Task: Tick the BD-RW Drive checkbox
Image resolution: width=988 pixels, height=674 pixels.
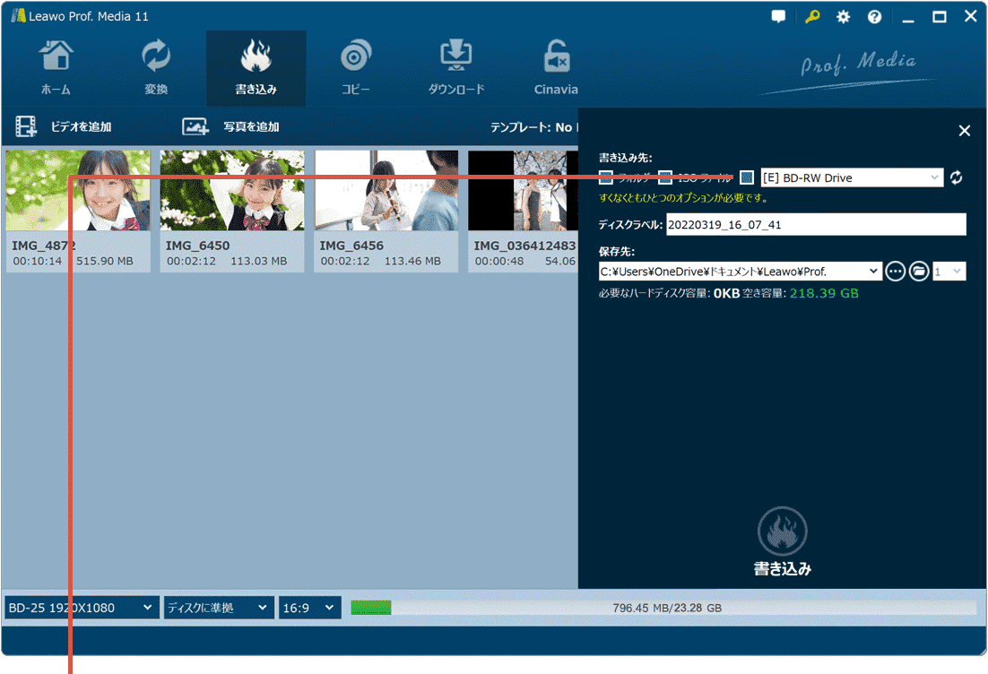Action: click(747, 177)
